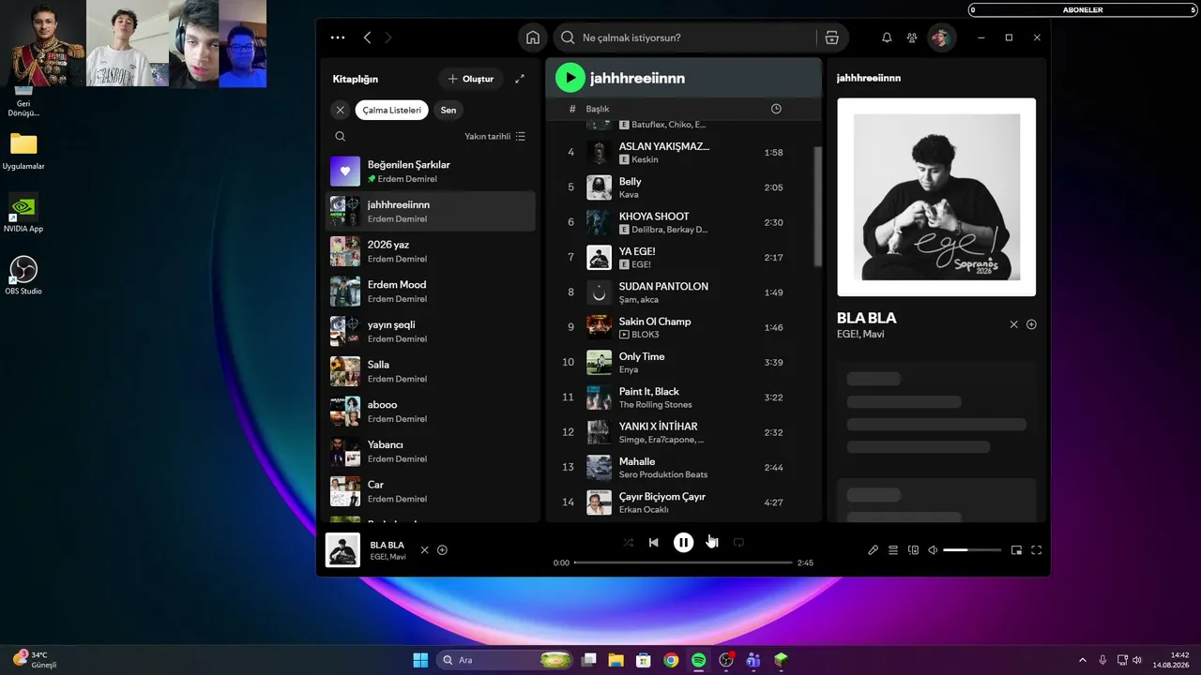Click the Browse icon in search bar
The image size is (1201, 675).
(831, 37)
